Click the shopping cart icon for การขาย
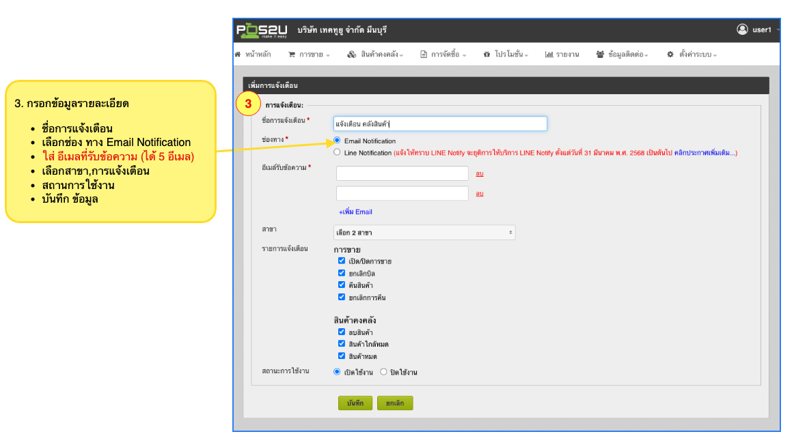 [x=292, y=54]
